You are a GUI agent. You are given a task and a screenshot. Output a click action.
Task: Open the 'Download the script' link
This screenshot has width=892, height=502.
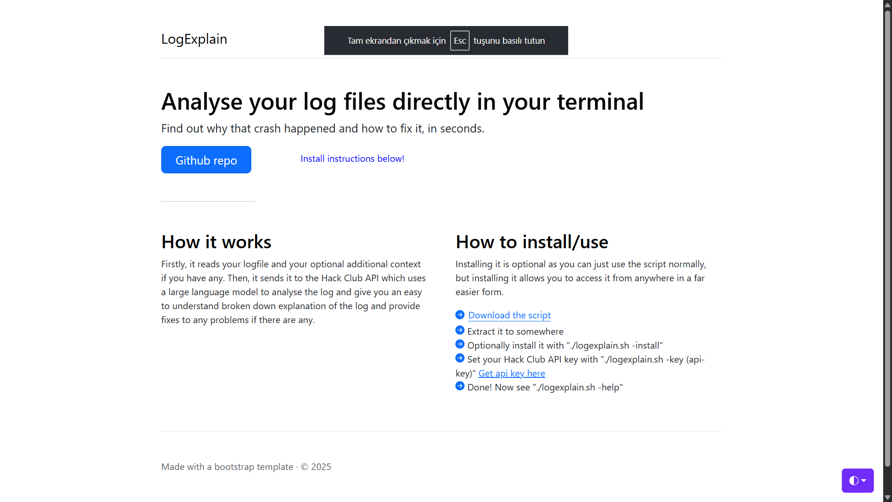pos(509,315)
